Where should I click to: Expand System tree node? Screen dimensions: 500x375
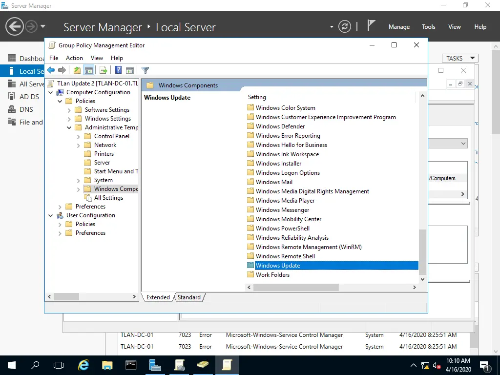pos(79,181)
